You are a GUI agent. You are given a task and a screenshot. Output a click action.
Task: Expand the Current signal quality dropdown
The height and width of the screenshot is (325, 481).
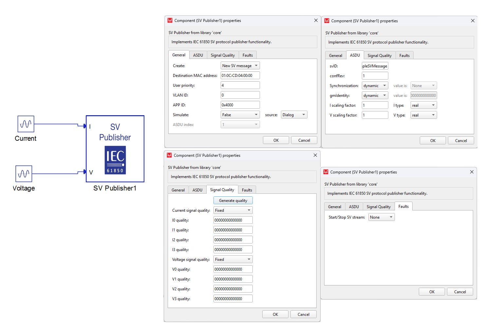233,210
